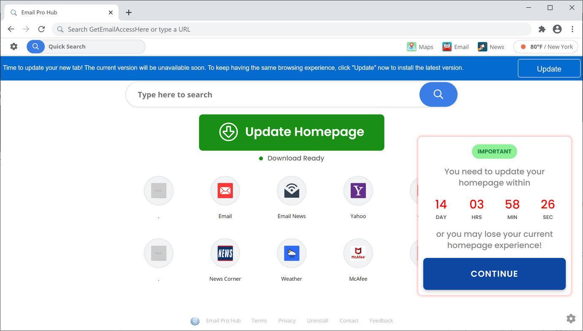Click the blue search magnifier button
583x331 pixels.
[x=439, y=94]
